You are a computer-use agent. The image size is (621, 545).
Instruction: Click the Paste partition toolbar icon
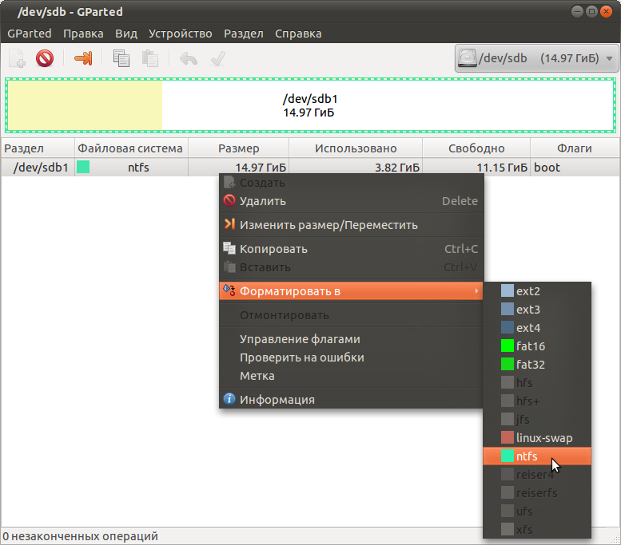(150, 58)
